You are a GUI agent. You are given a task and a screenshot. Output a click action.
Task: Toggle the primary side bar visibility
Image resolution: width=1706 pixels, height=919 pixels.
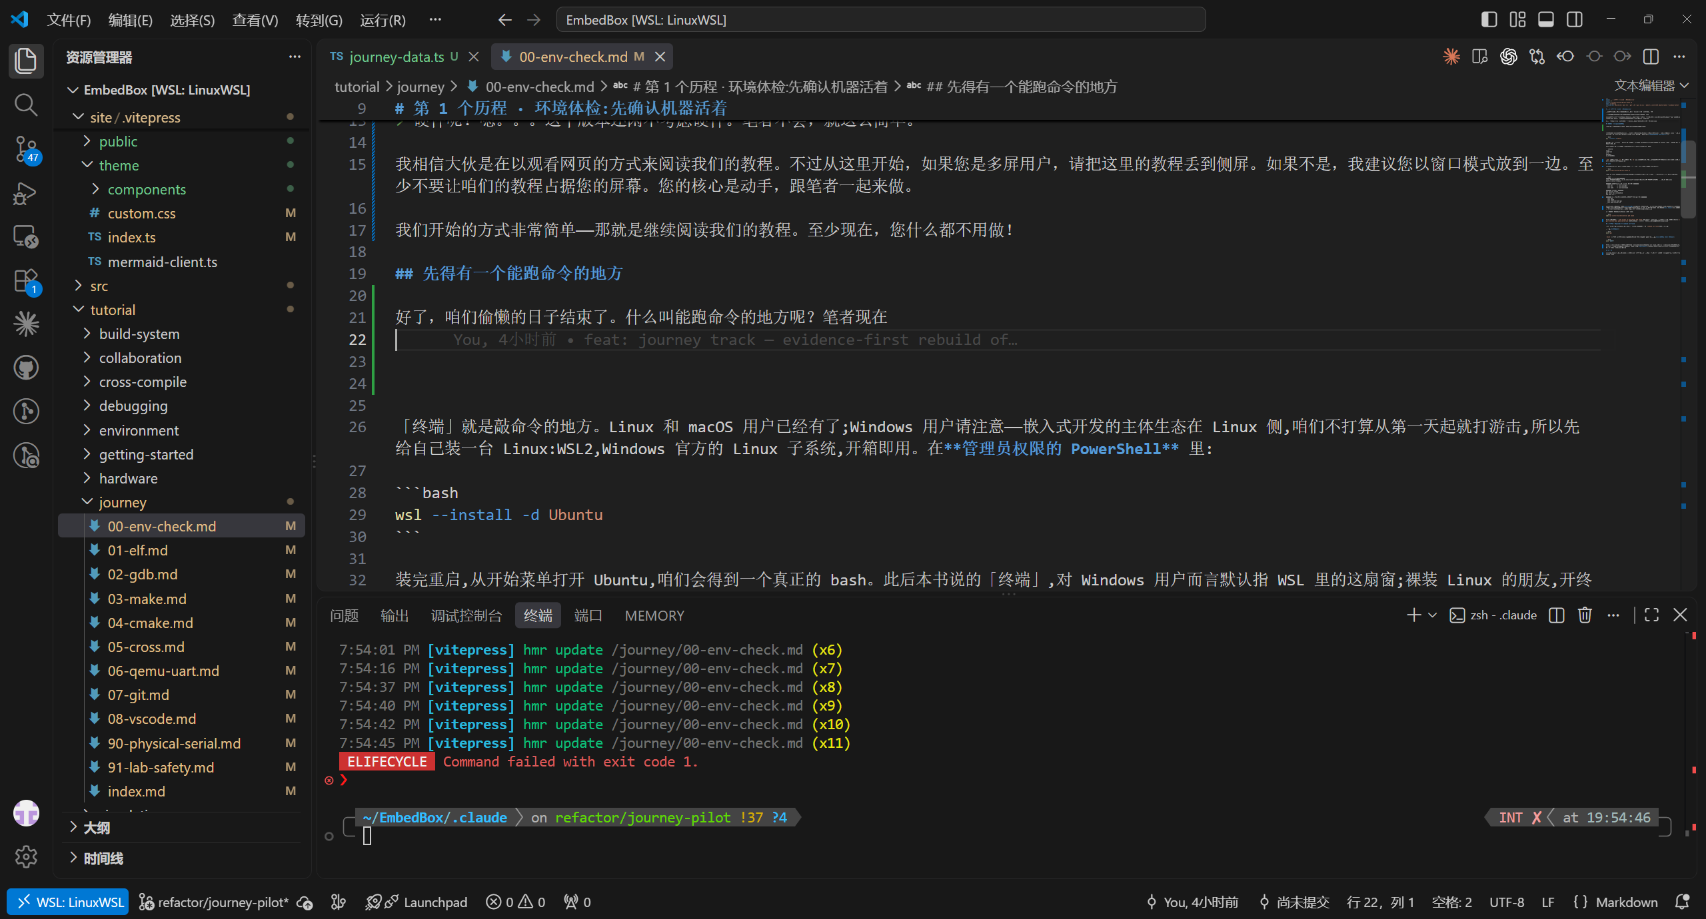point(1489,20)
